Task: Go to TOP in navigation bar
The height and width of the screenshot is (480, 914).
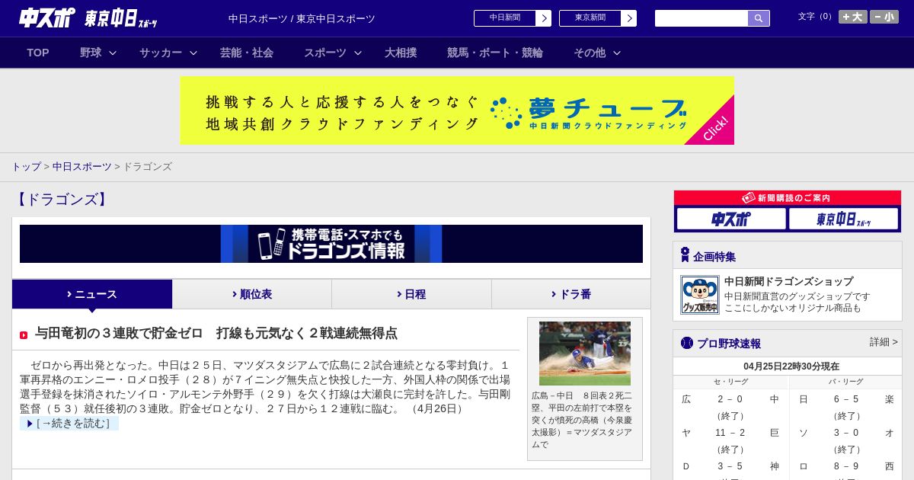Action: click(x=38, y=53)
